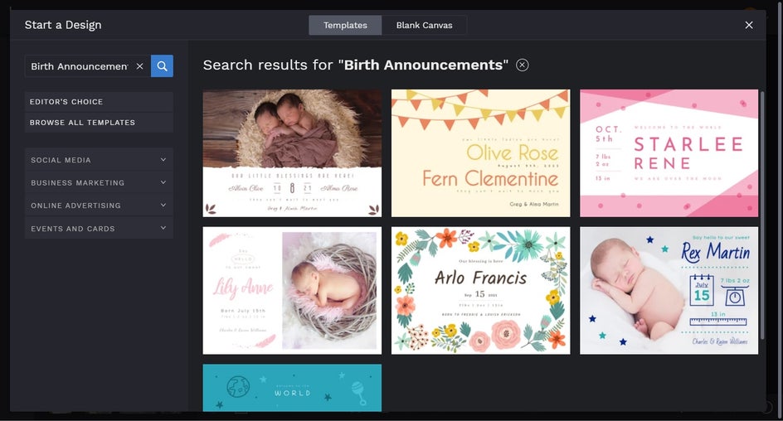Screen dimensions: 783x421
Task: Pick the Lily Anne nest template
Action: click(x=292, y=290)
